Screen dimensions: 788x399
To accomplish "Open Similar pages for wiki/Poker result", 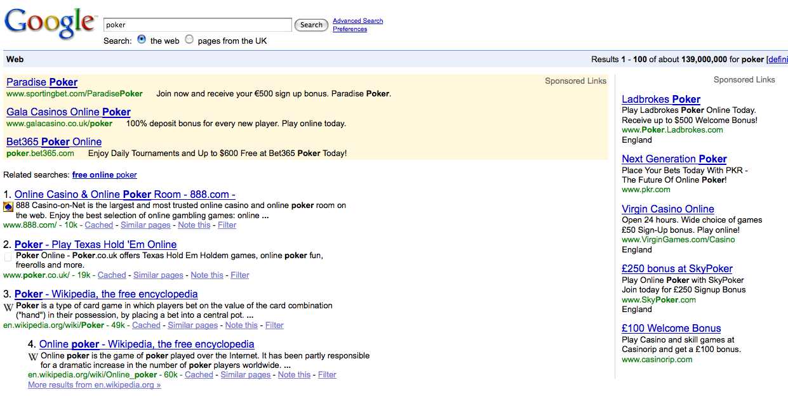I will click(x=192, y=325).
